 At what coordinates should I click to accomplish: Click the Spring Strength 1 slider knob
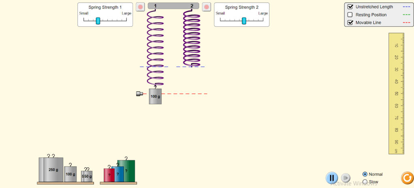click(98, 21)
